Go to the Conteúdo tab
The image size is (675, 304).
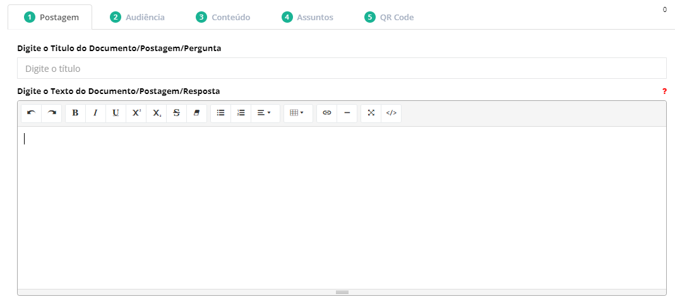pos(223,17)
